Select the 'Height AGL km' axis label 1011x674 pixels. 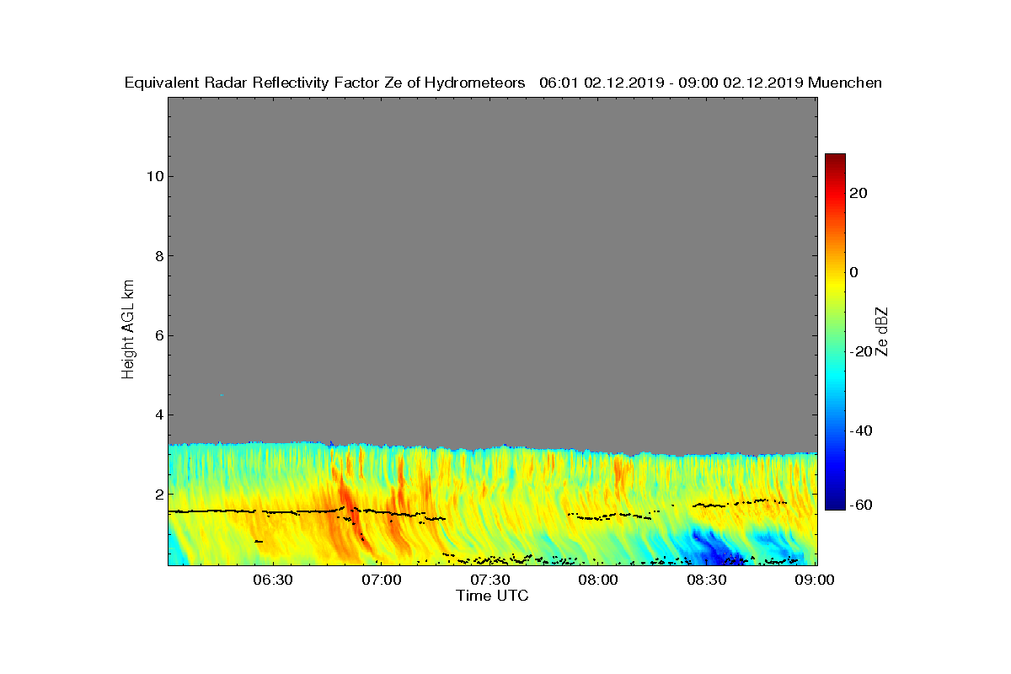tap(128, 329)
